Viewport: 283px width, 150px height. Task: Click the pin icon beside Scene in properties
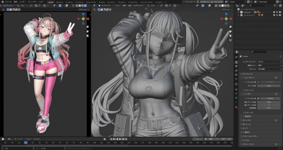point(280,56)
